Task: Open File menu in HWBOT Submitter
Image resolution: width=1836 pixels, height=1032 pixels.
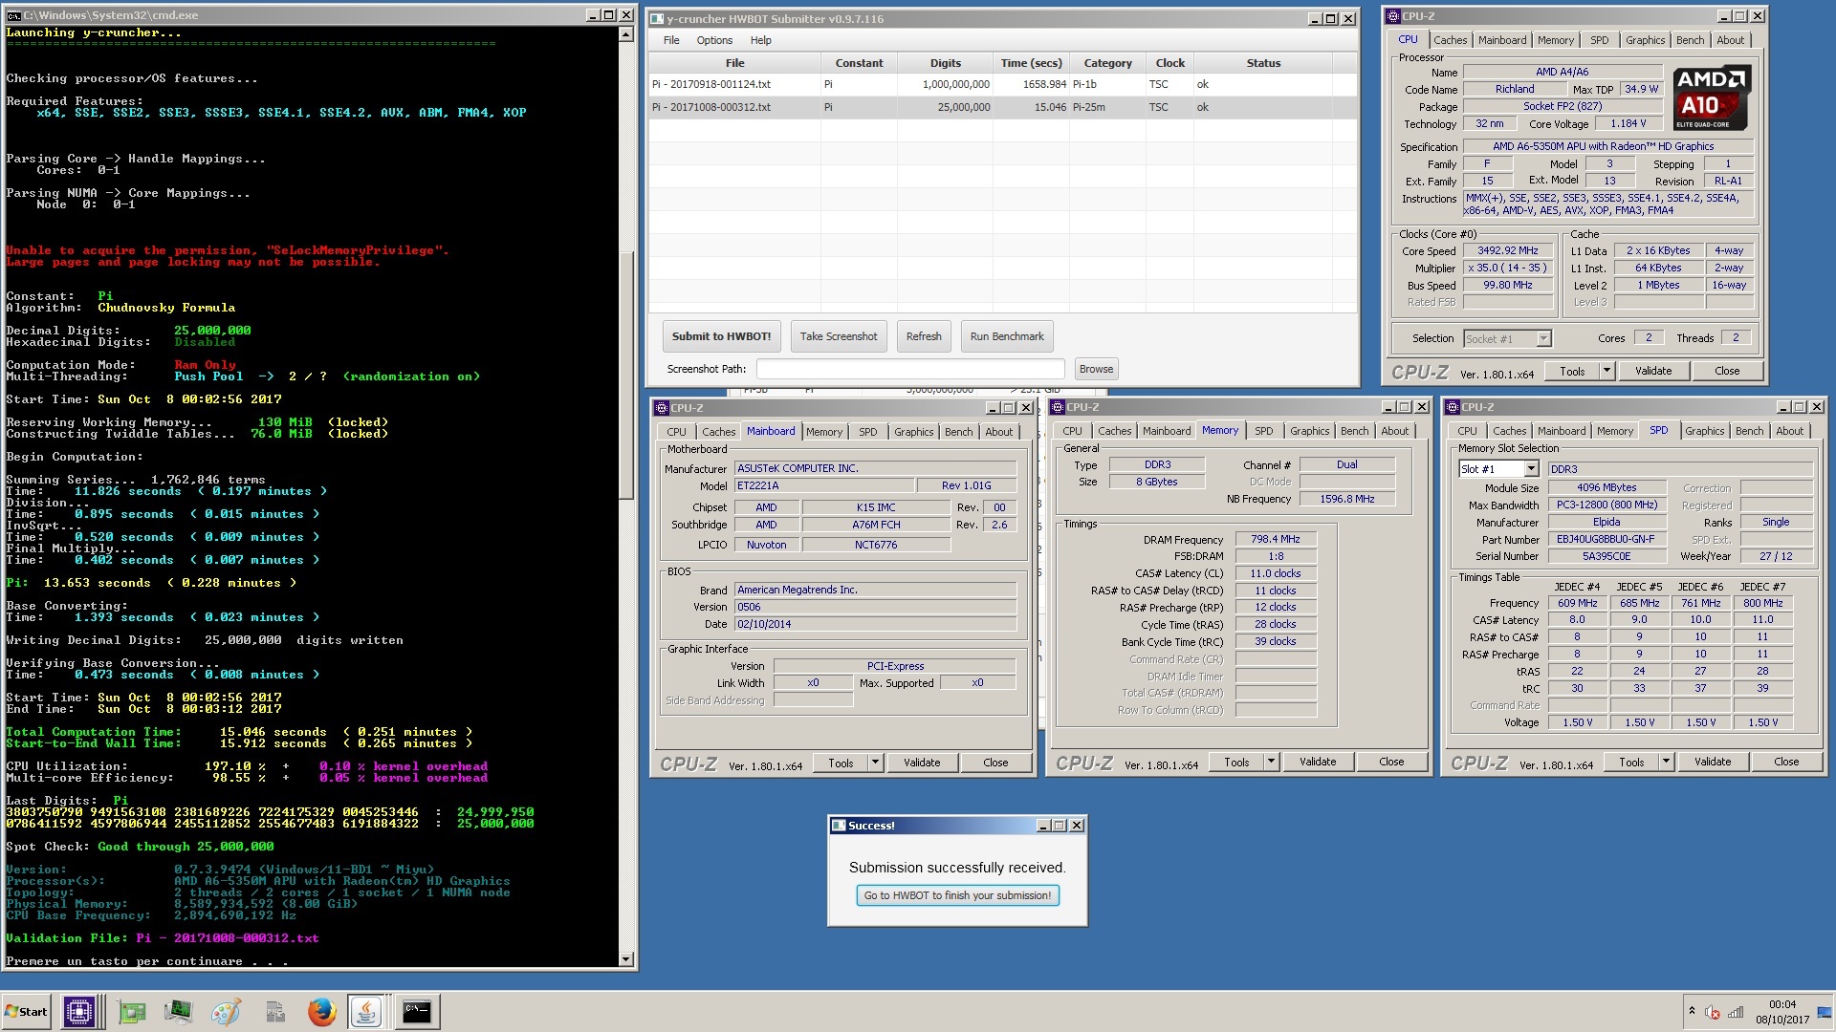Action: [671, 40]
